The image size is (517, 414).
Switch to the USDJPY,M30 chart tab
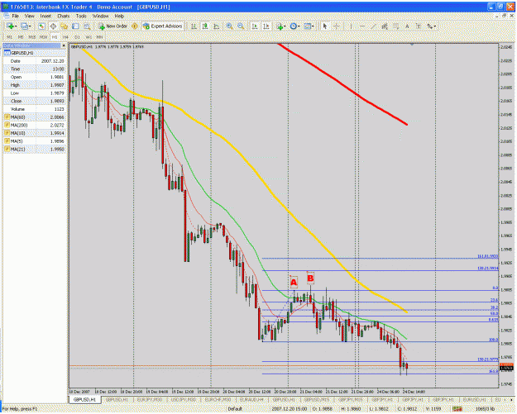[183, 399]
